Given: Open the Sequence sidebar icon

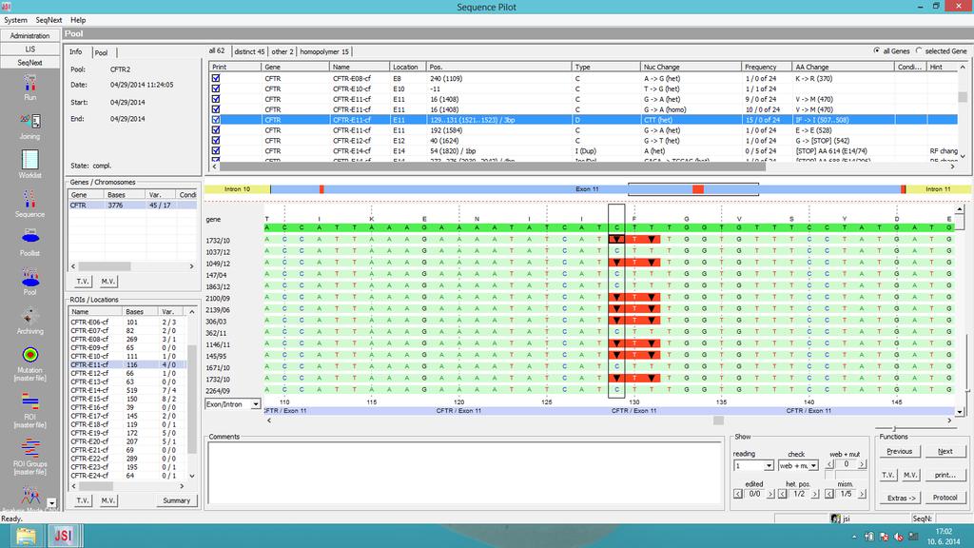Looking at the screenshot, I should pos(29,199).
